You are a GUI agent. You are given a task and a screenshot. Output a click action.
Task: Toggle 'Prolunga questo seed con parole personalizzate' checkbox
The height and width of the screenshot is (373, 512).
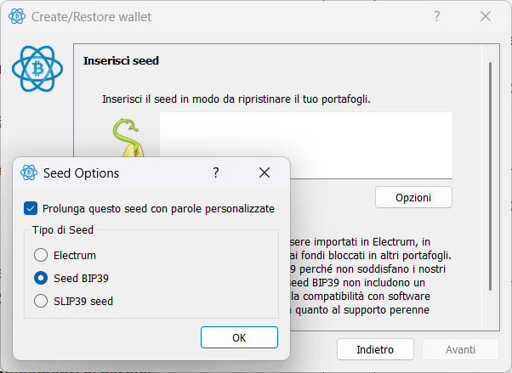[x=31, y=208]
